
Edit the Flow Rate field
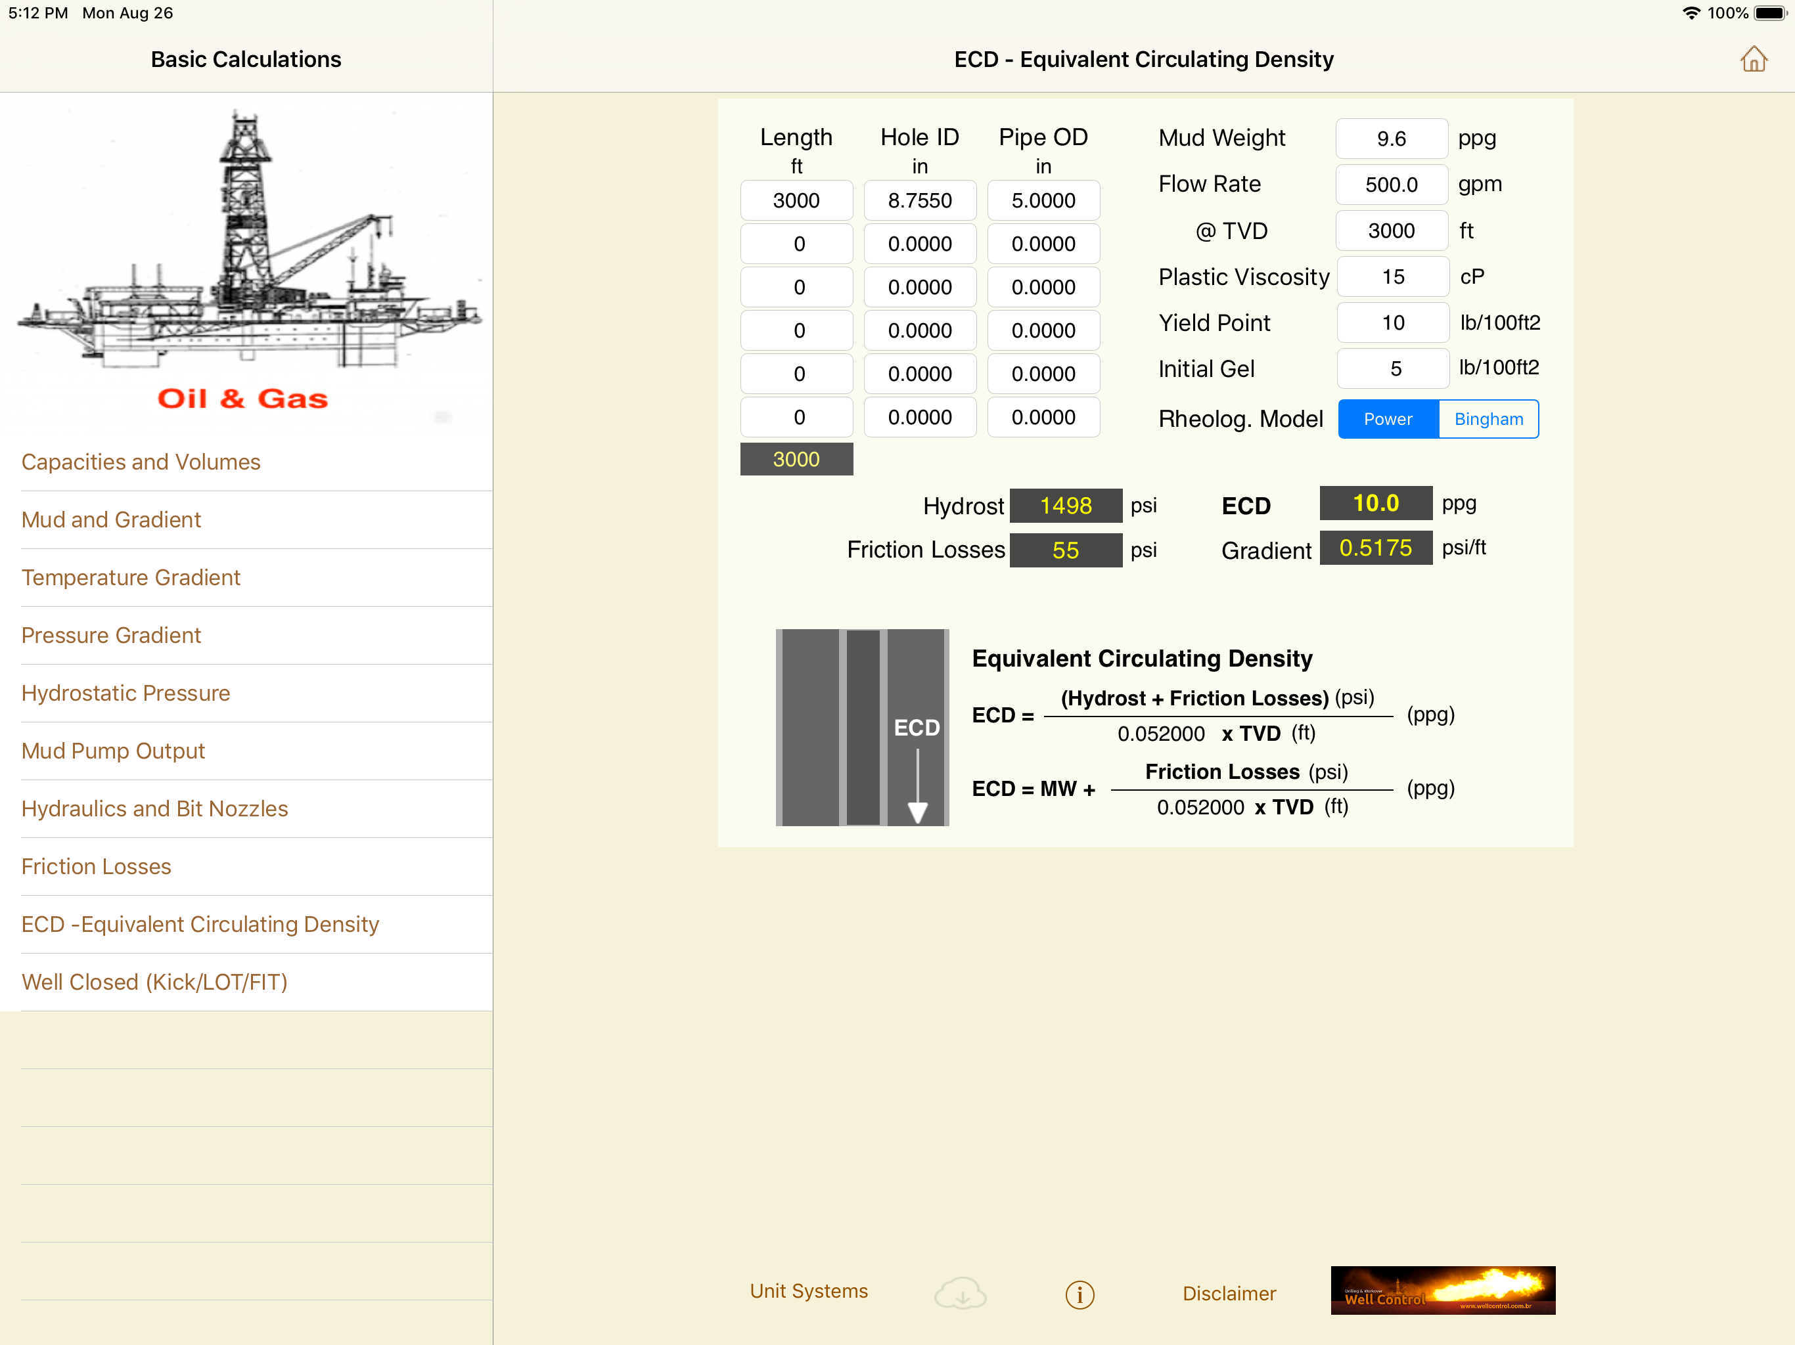(x=1391, y=185)
